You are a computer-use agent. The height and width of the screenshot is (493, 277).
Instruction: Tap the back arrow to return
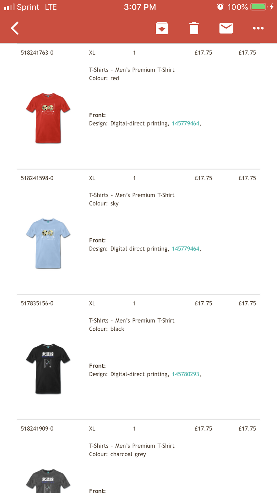[15, 28]
